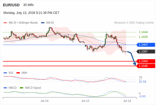The height and width of the screenshot is (105, 156).
Task: Click the 30 MIN timeframe label
Action: [28, 5]
